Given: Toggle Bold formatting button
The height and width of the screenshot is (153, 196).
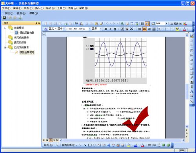Looking at the screenshot, I should tap(106, 29).
